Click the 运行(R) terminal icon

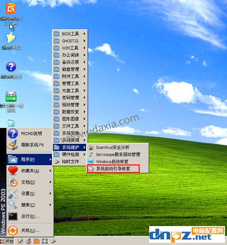[x=13, y=216]
